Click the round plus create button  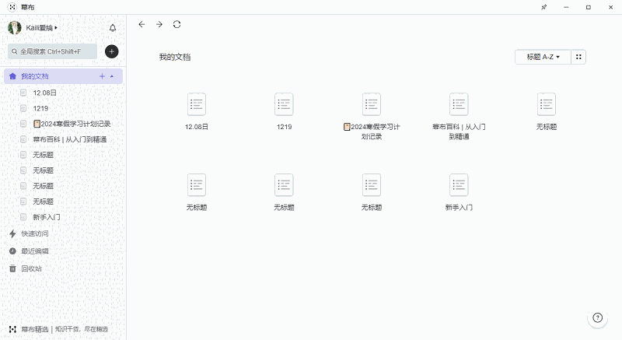click(x=111, y=51)
